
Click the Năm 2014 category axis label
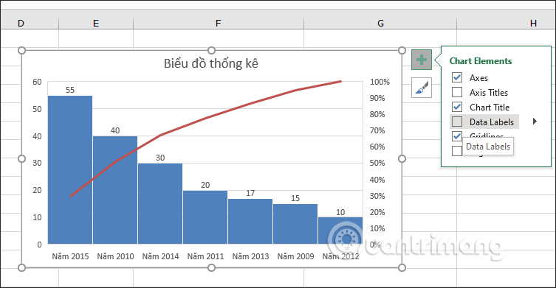(160, 256)
